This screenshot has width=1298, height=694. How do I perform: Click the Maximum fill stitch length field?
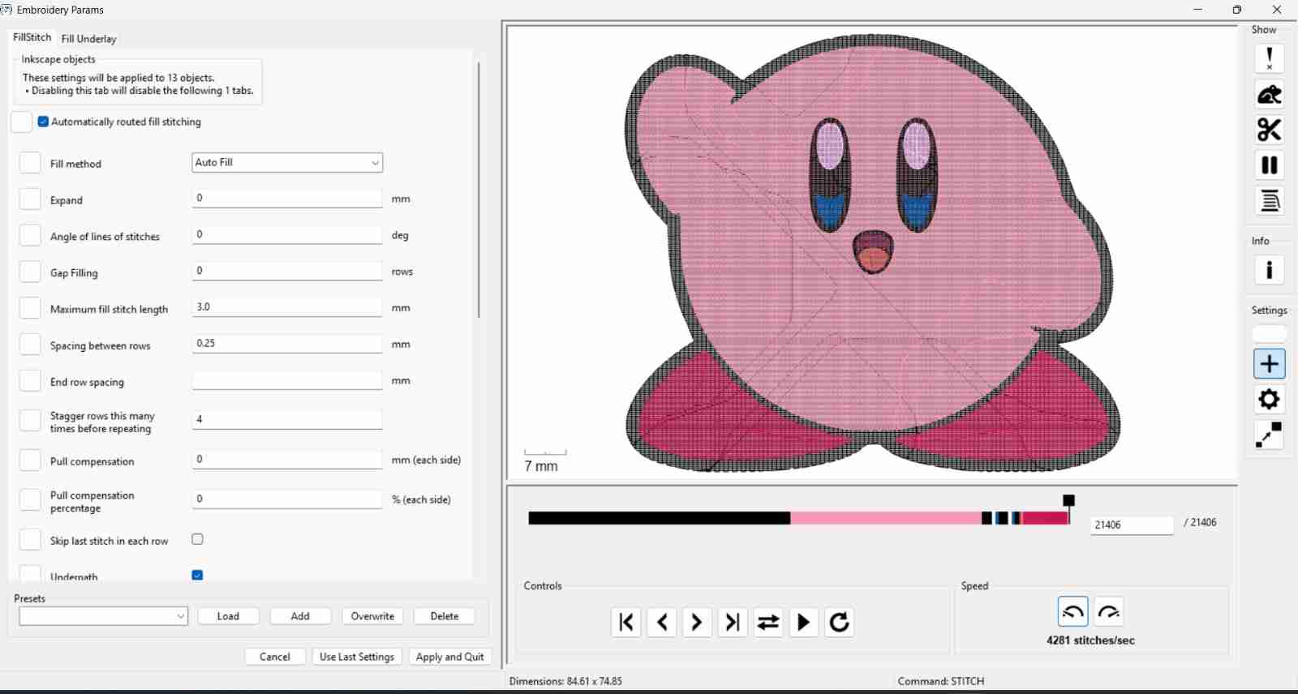[287, 307]
